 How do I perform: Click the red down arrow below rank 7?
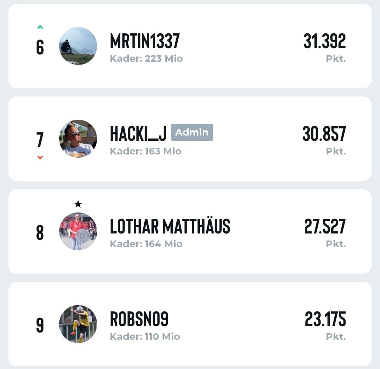coord(40,157)
